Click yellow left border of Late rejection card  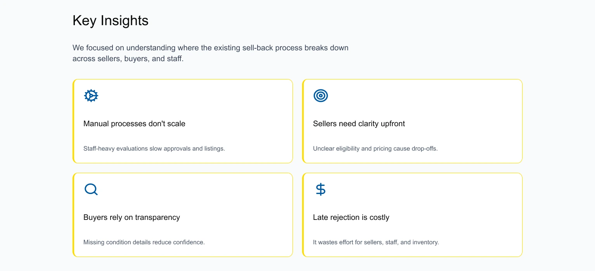click(x=303, y=215)
